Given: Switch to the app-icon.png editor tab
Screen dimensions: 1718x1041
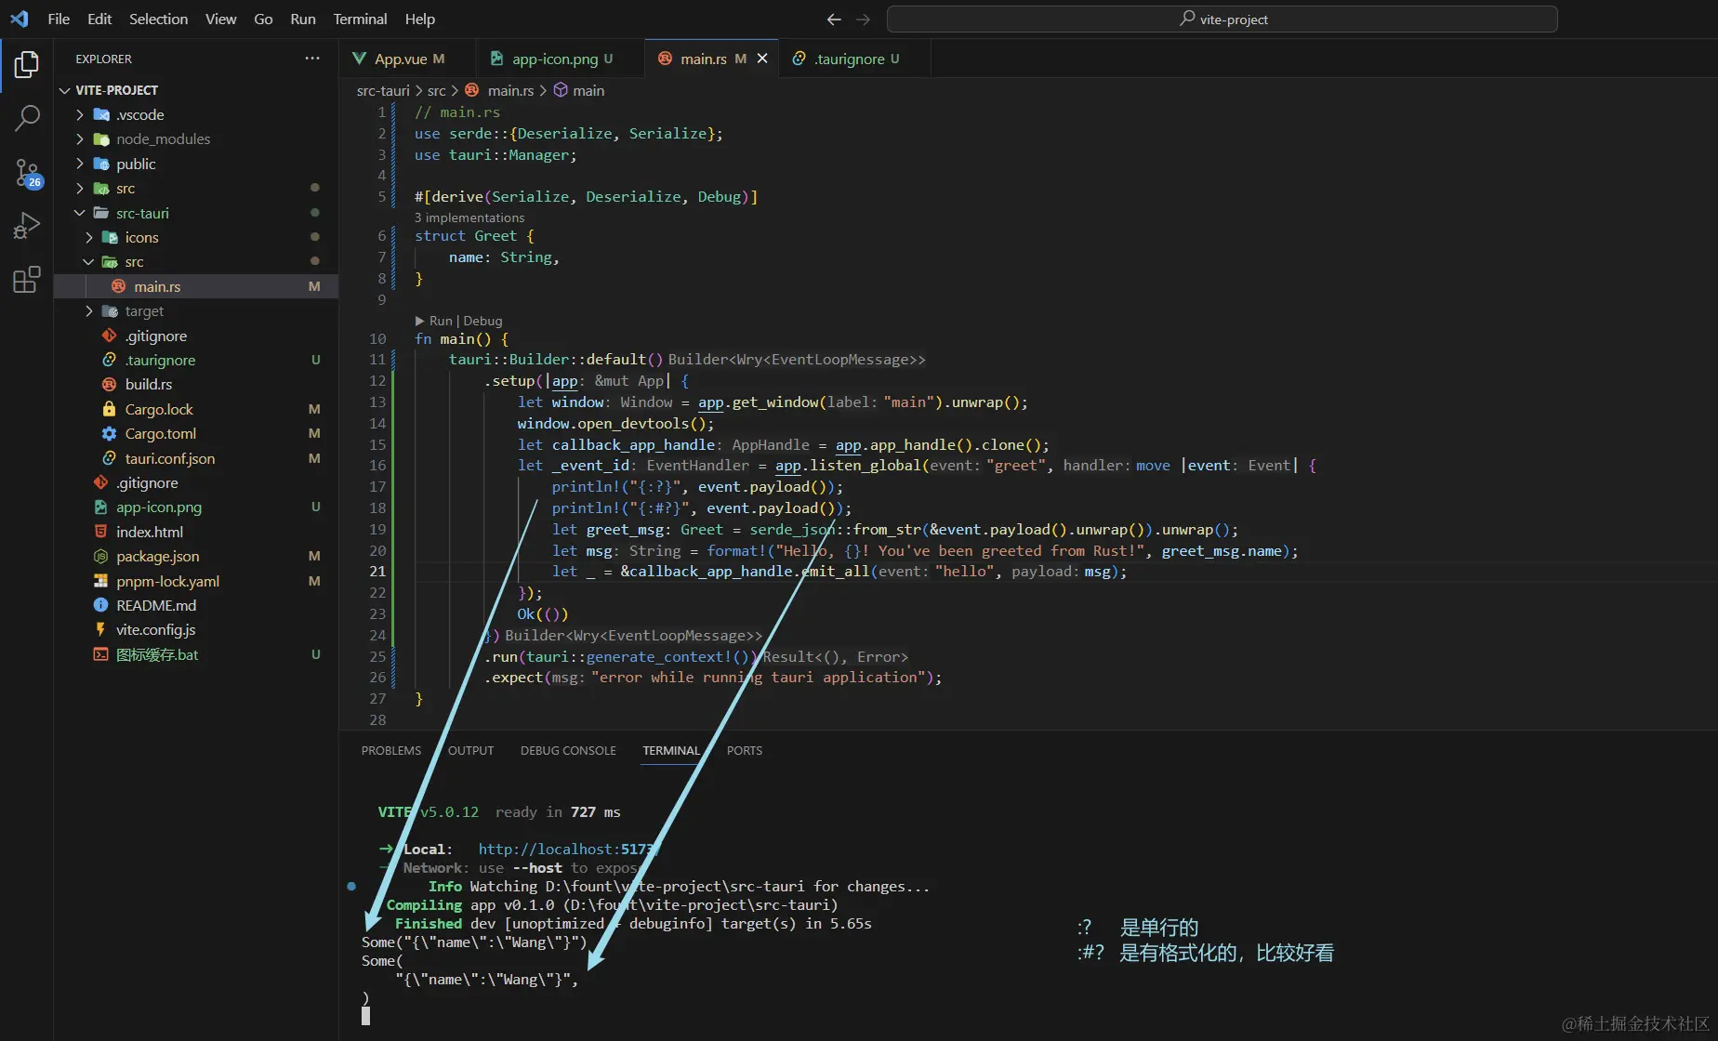Looking at the screenshot, I should tap(560, 59).
